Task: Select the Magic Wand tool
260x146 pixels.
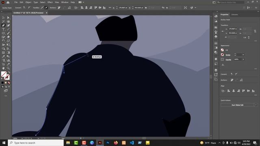Action: click(3, 21)
